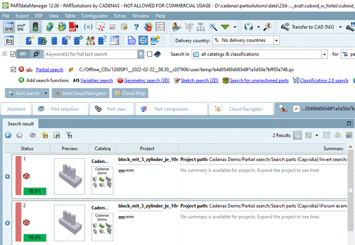
Task: Click the blue question mark help icon
Action: tap(136, 27)
